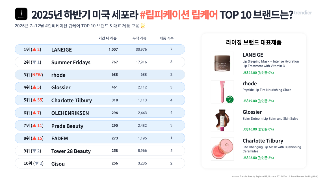The height and width of the screenshot is (182, 325).
Task: Click the gray down arrow beside Summer Fridays rank
Action: [x=34, y=62]
